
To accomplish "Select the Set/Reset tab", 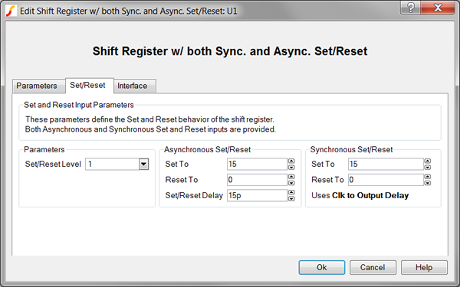I will 87,85.
